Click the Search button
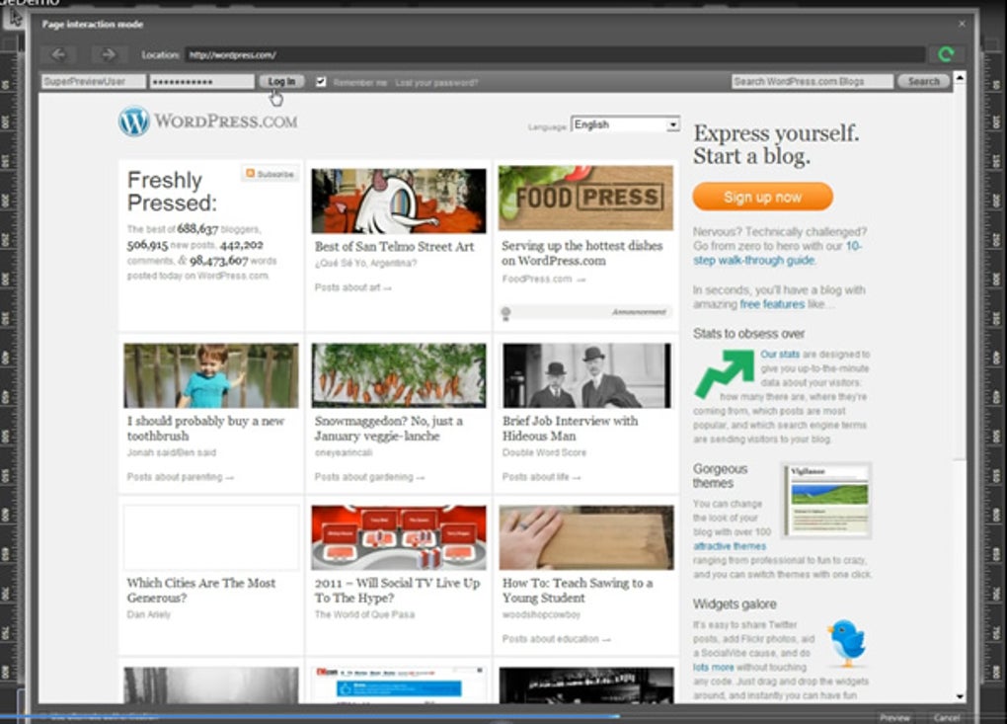The width and height of the screenshot is (1007, 724). [x=923, y=82]
